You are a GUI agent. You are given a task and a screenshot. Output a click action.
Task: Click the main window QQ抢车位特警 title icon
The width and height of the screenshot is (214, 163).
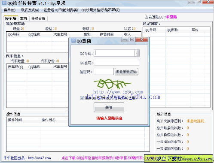(4, 3)
